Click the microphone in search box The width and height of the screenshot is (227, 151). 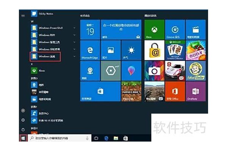(x=87, y=138)
